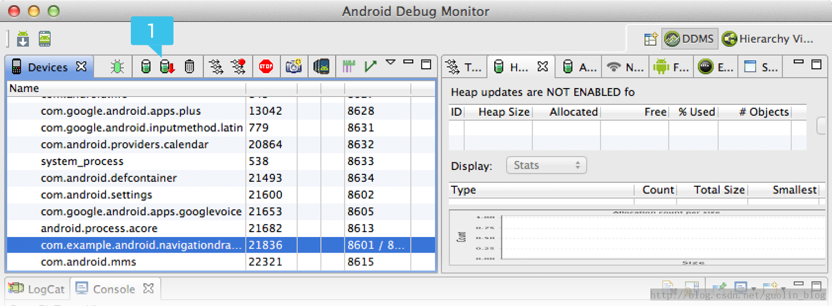Image resolution: width=832 pixels, height=306 pixels.
Task: Open the Threads tab
Action: click(x=463, y=67)
